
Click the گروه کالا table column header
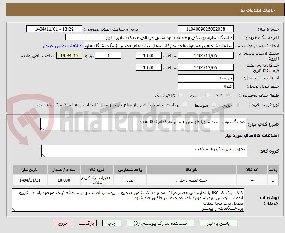coord(97,170)
